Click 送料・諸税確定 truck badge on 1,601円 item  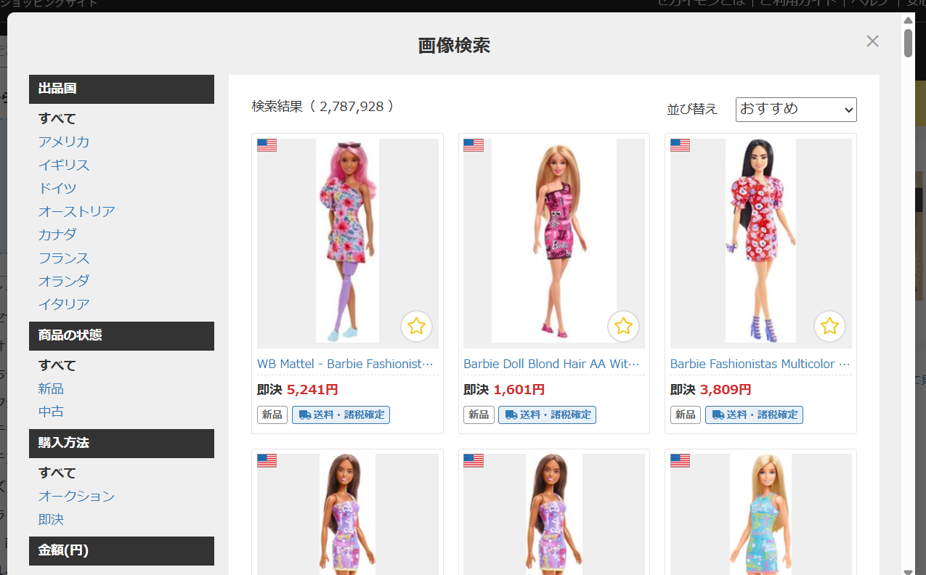(x=547, y=415)
